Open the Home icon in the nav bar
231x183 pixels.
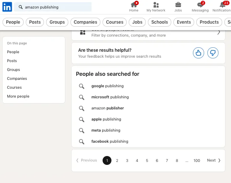pos(134,5)
